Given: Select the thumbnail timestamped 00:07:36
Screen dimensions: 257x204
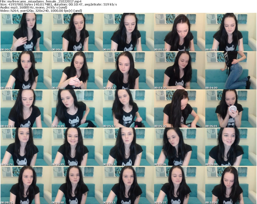Looking at the screenshot, I should pos(179,147).
